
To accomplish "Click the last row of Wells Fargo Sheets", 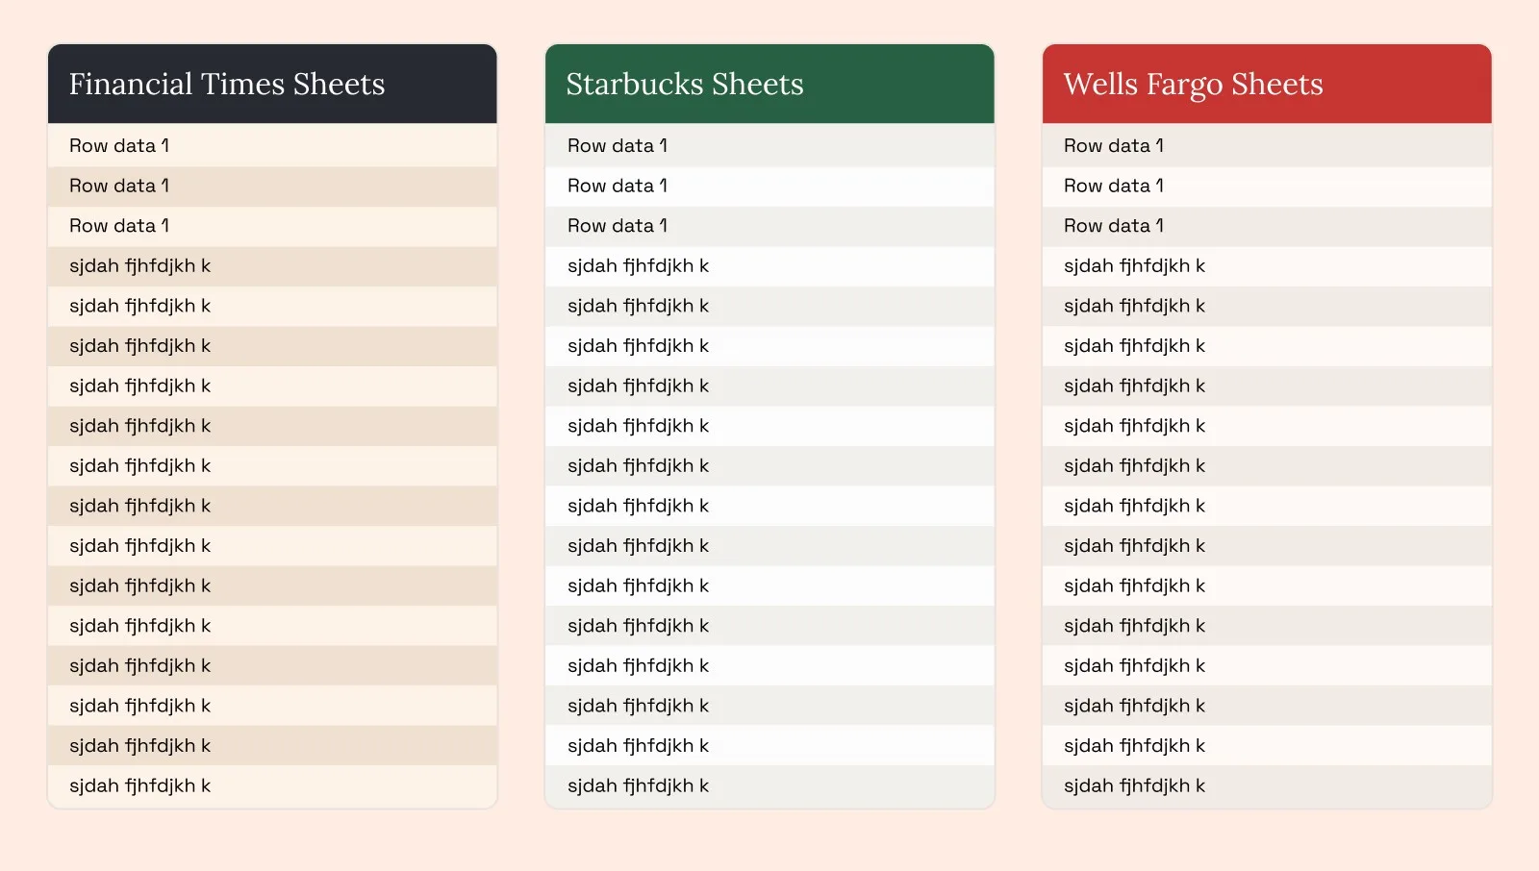I will point(1267,785).
